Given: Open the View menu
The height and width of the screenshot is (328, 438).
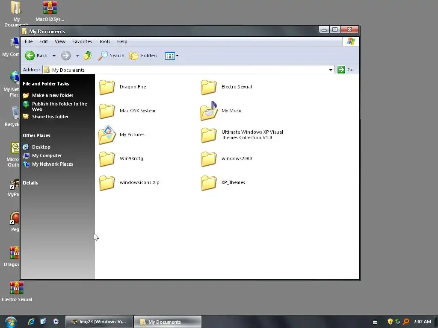Looking at the screenshot, I should click(60, 41).
